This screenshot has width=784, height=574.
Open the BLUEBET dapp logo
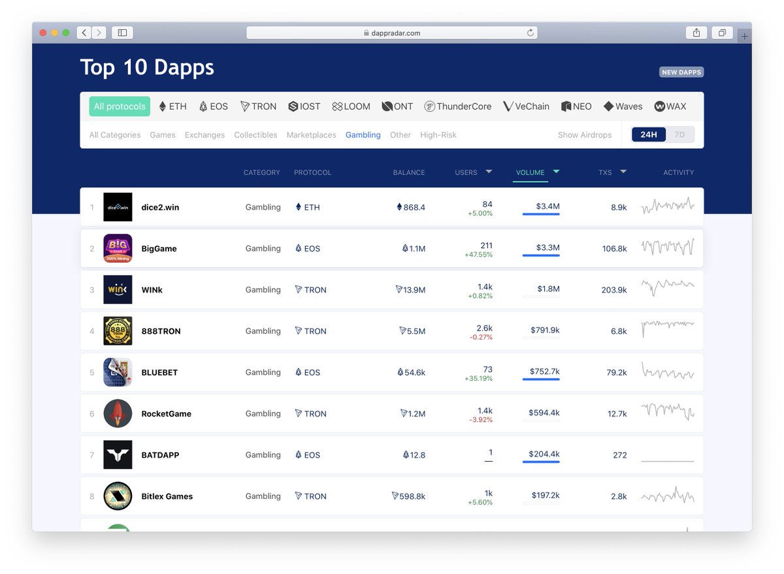118,372
